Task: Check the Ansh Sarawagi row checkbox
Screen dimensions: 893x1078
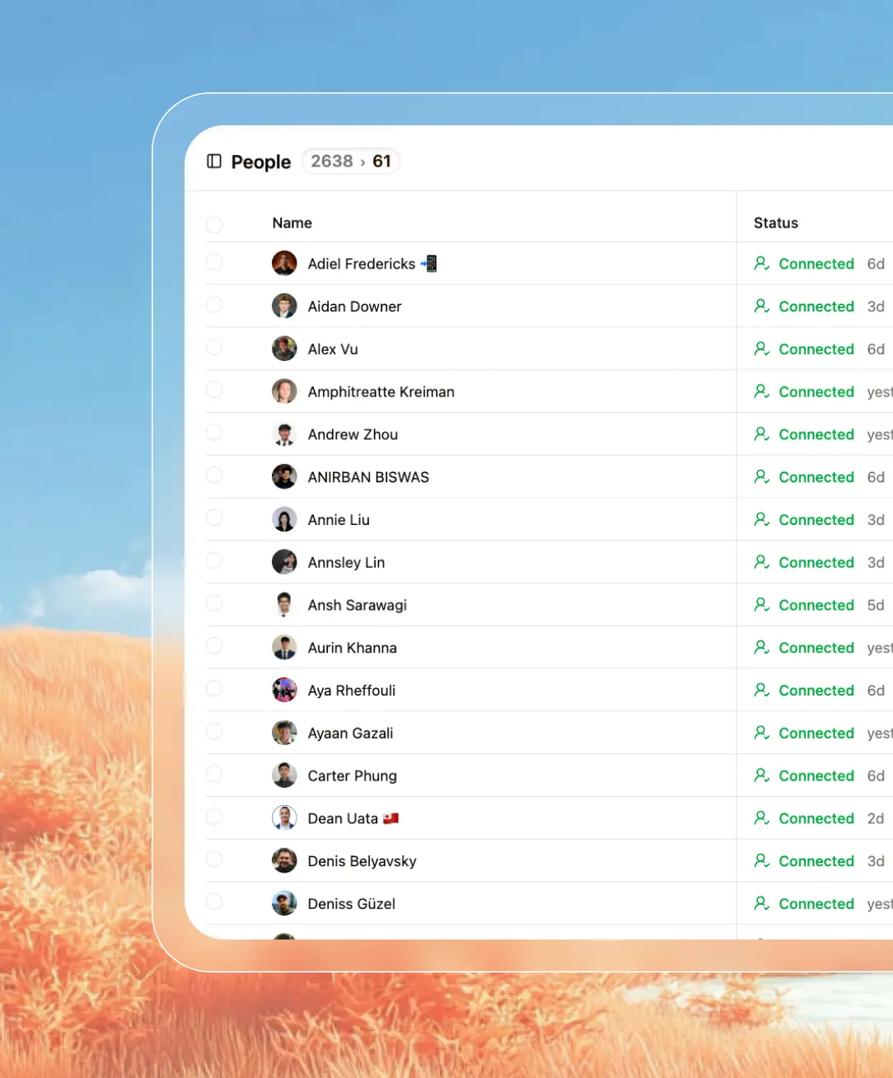Action: tap(214, 603)
